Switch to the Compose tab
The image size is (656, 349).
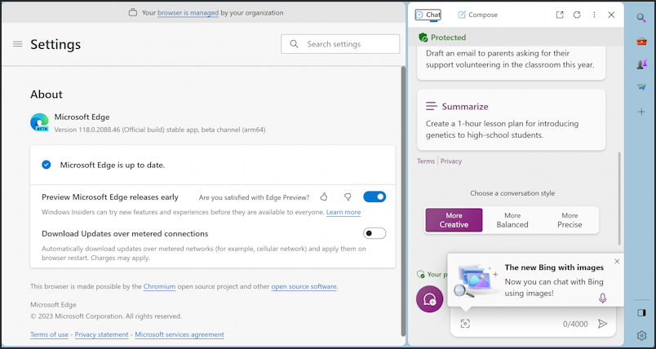coord(478,15)
